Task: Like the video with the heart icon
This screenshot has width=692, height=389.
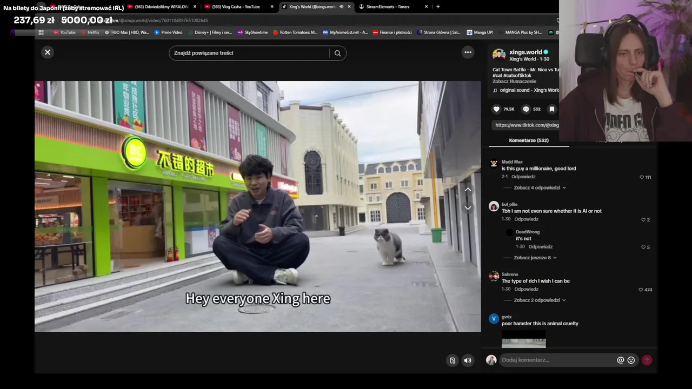Action: click(496, 109)
